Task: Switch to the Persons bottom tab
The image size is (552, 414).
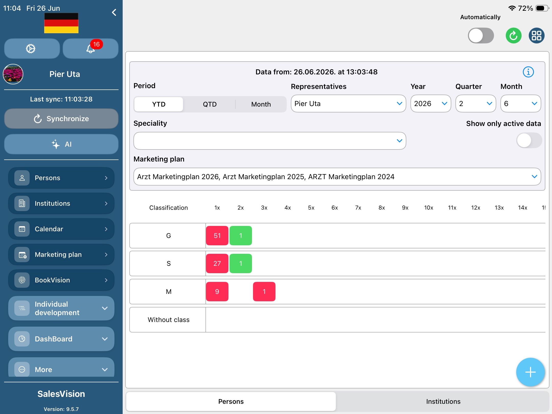Action: click(x=231, y=401)
